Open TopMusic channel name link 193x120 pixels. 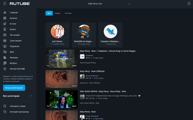point(90,55)
